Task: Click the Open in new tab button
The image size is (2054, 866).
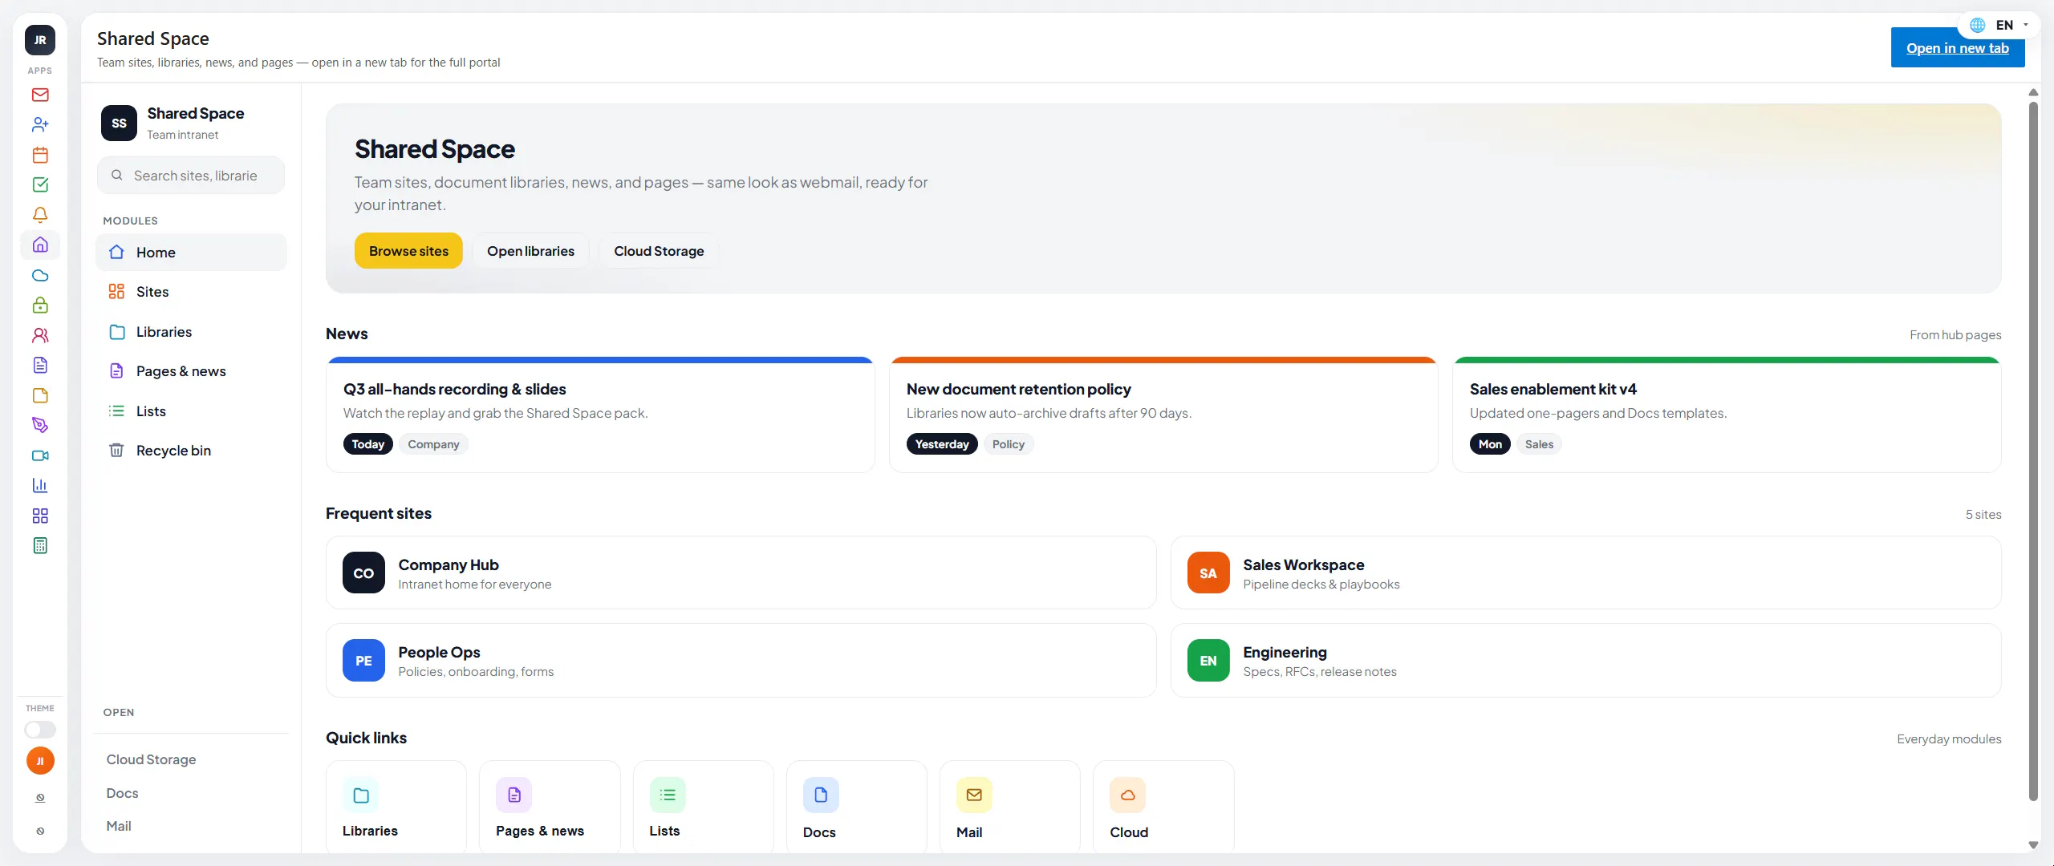Action: [1958, 48]
